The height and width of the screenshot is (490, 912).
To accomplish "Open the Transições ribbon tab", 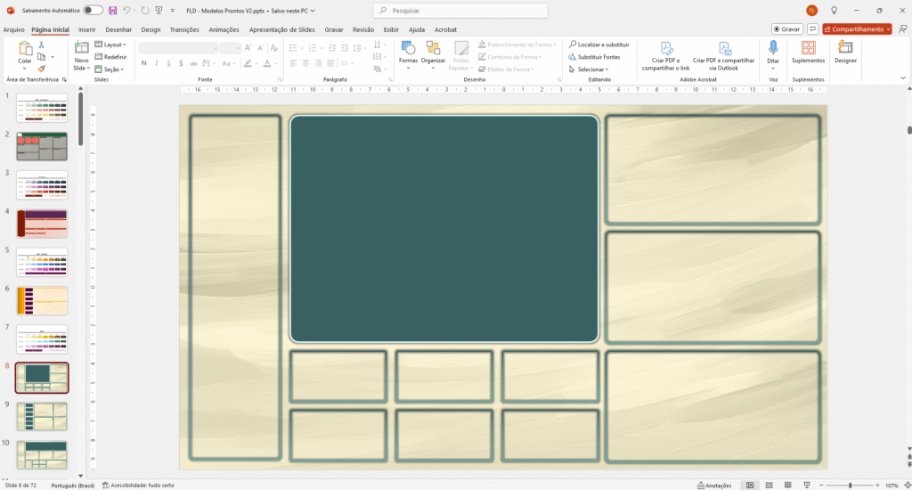I will click(x=184, y=29).
